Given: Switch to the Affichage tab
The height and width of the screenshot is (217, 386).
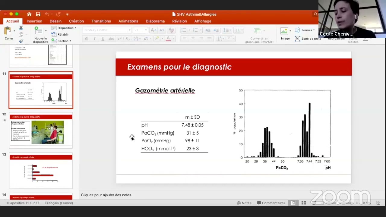Looking at the screenshot, I should (x=203, y=21).
